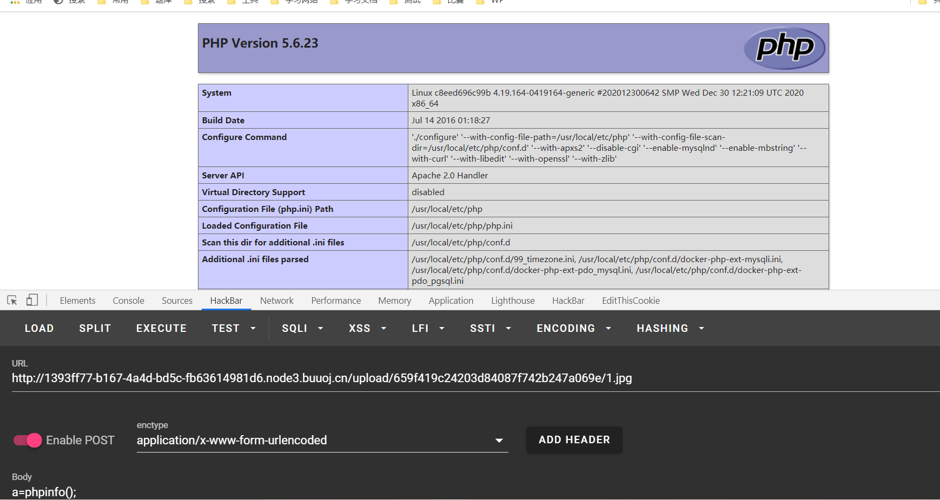Screen dimensions: 940x500
Task: Turn off the Enable POST switch
Action: 28,440
